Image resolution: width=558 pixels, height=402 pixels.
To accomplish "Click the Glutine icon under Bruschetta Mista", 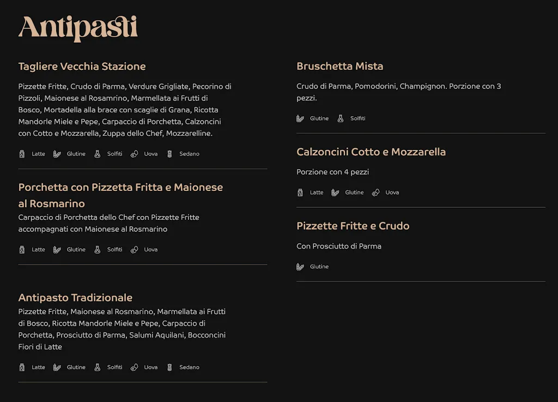I will (x=300, y=118).
